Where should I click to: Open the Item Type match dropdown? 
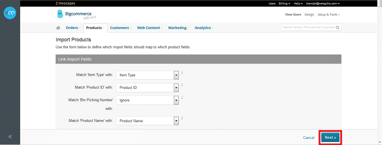148,75
